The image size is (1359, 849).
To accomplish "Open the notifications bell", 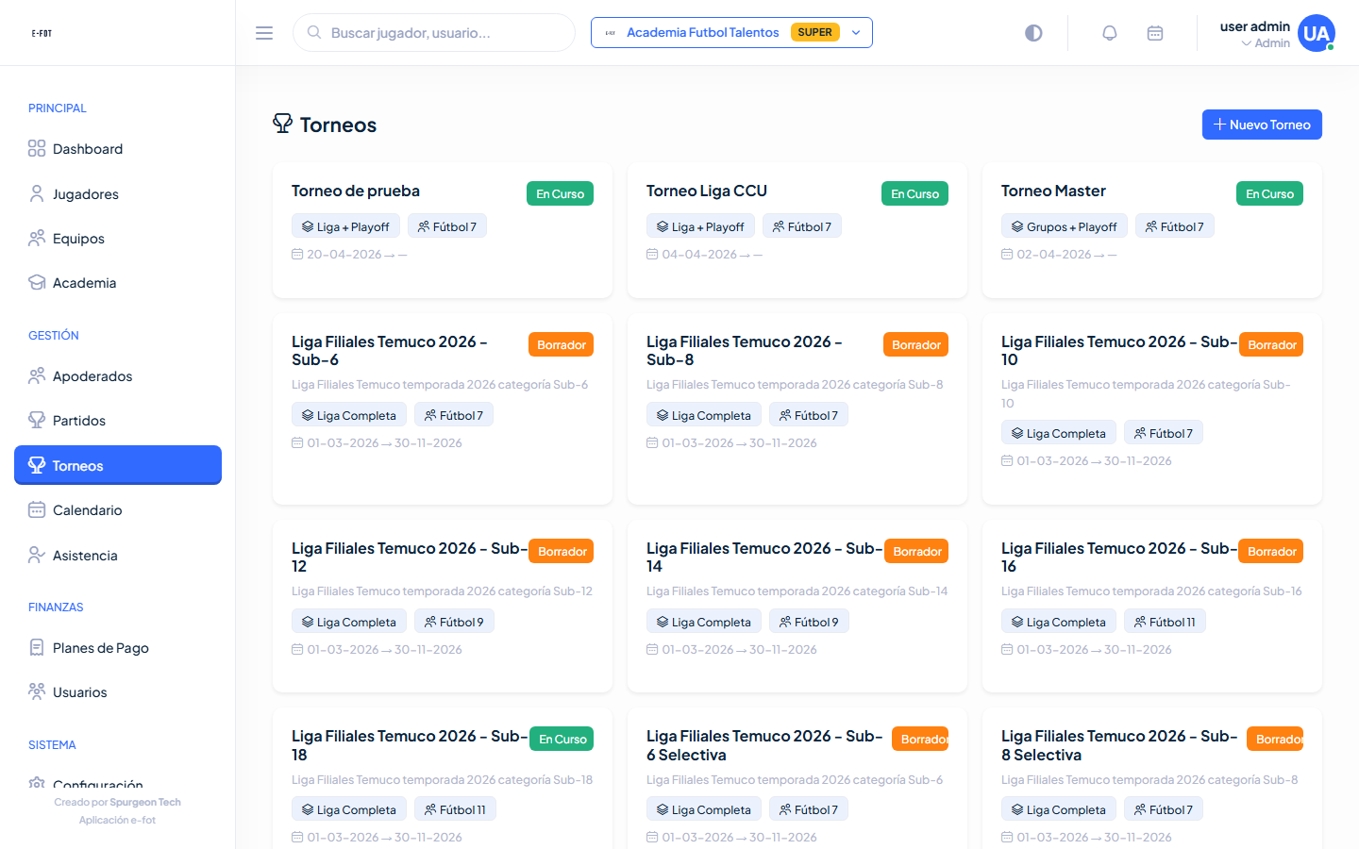I will tap(1110, 33).
